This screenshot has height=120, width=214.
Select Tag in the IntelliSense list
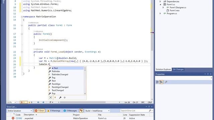pos(67,78)
